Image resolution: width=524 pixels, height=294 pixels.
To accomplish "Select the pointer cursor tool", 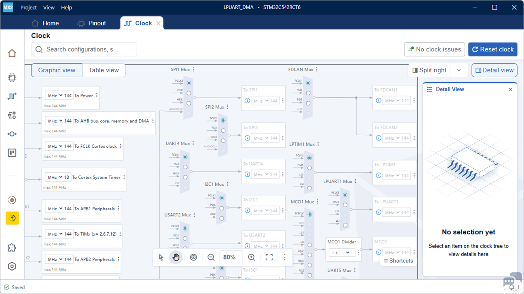I will coord(161,257).
